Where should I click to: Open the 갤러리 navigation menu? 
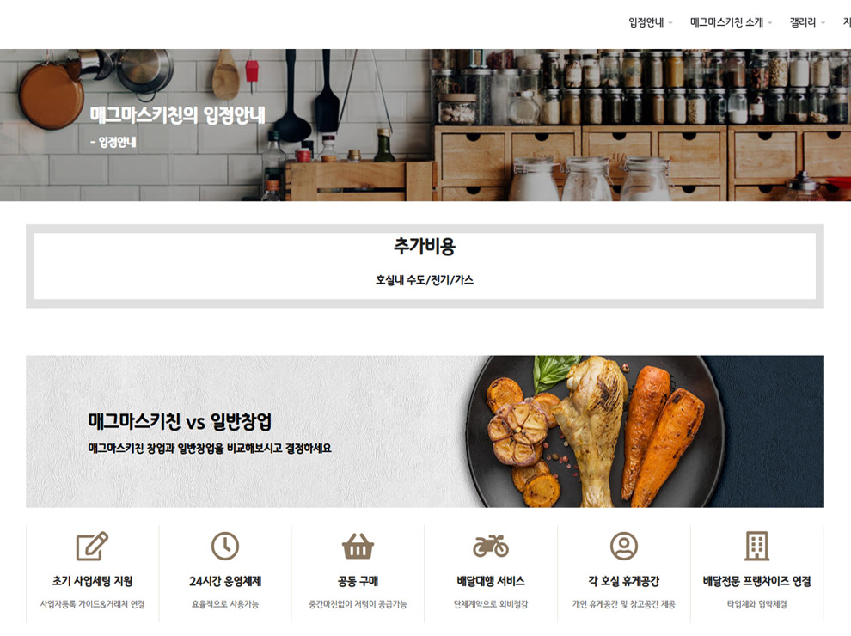pyautogui.click(x=803, y=22)
